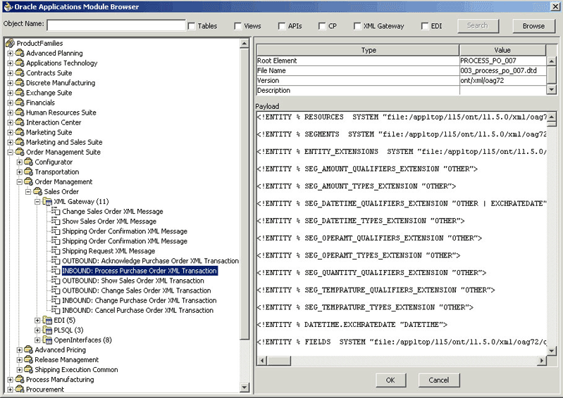The image size is (563, 398).
Task: Select INBOUND: Process Purchase Order XML Transaction
Action: [140, 271]
